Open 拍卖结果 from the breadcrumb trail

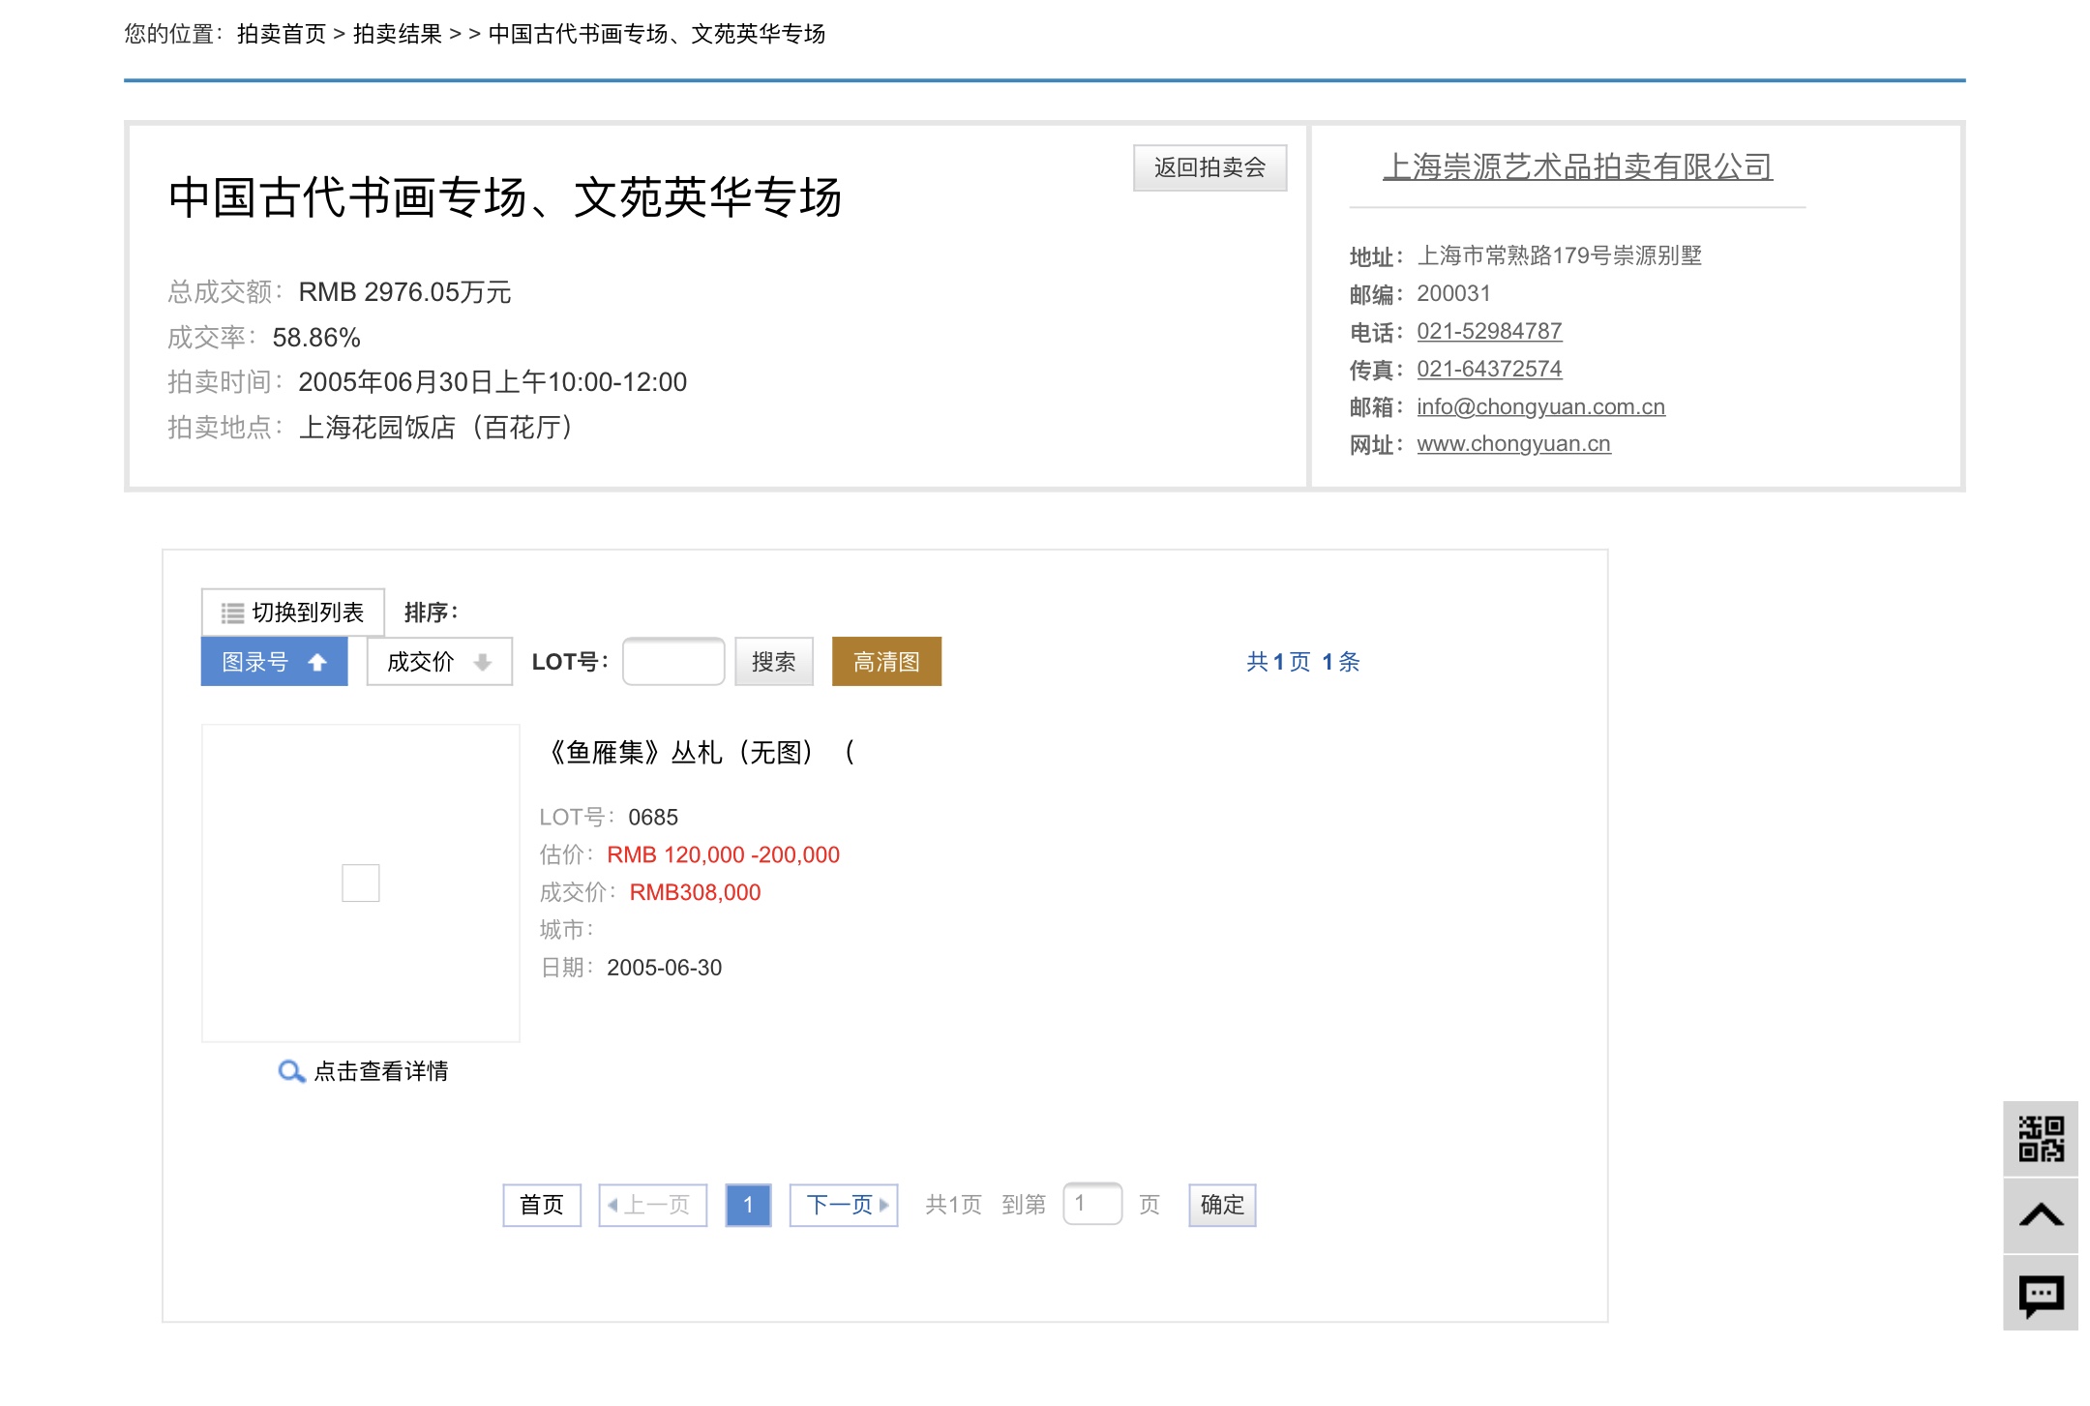[399, 35]
